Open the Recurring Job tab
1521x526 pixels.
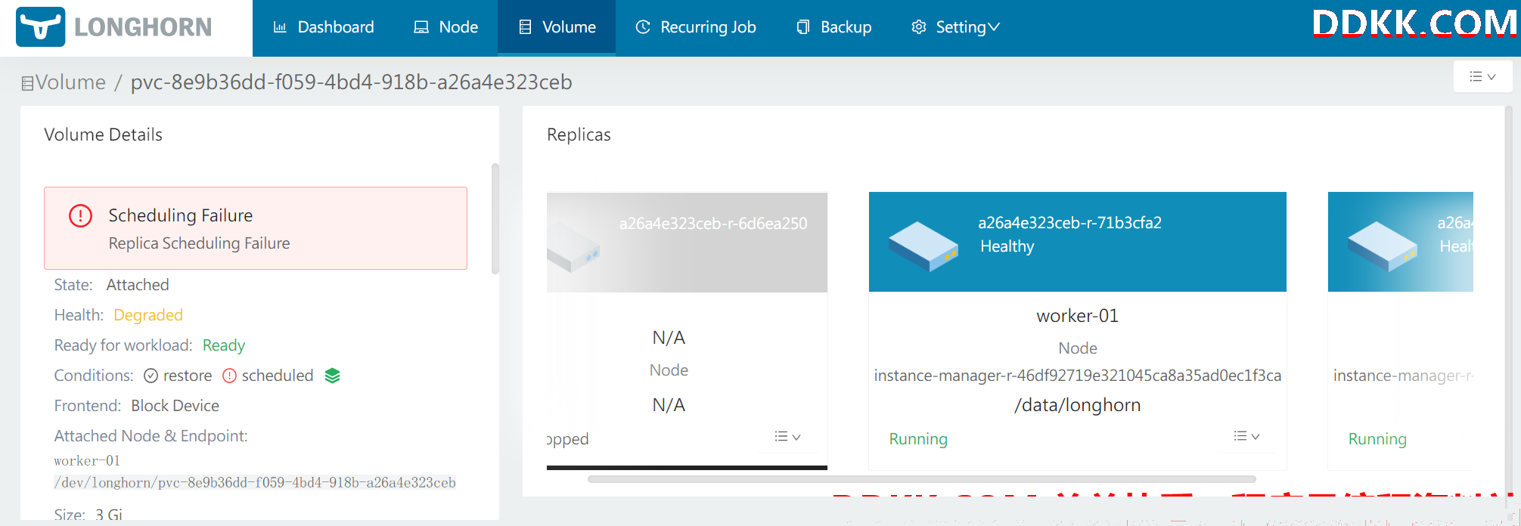pyautogui.click(x=696, y=27)
